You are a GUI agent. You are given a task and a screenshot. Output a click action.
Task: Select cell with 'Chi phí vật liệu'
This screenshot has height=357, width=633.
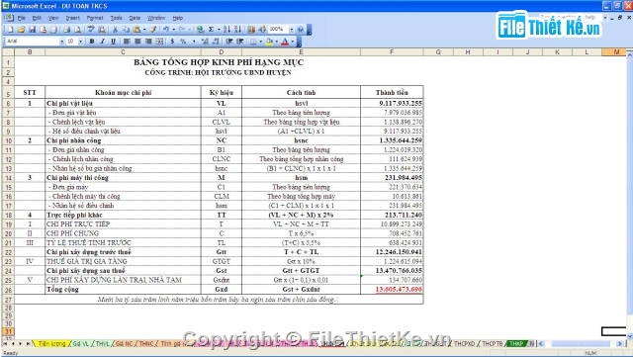pyautogui.click(x=123, y=104)
